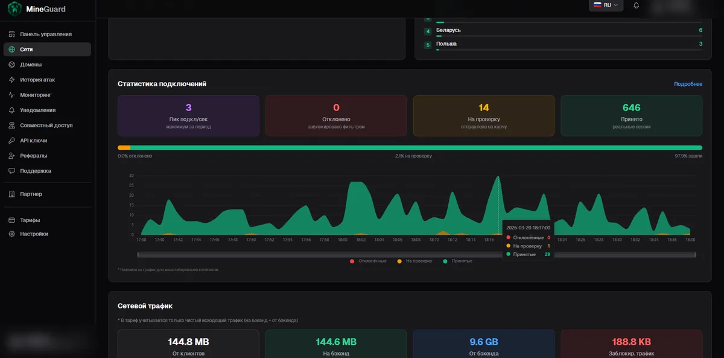Image resolution: width=724 pixels, height=358 pixels.
Task: Select the dashboard icon beside Панель управления
Action: (x=12, y=34)
